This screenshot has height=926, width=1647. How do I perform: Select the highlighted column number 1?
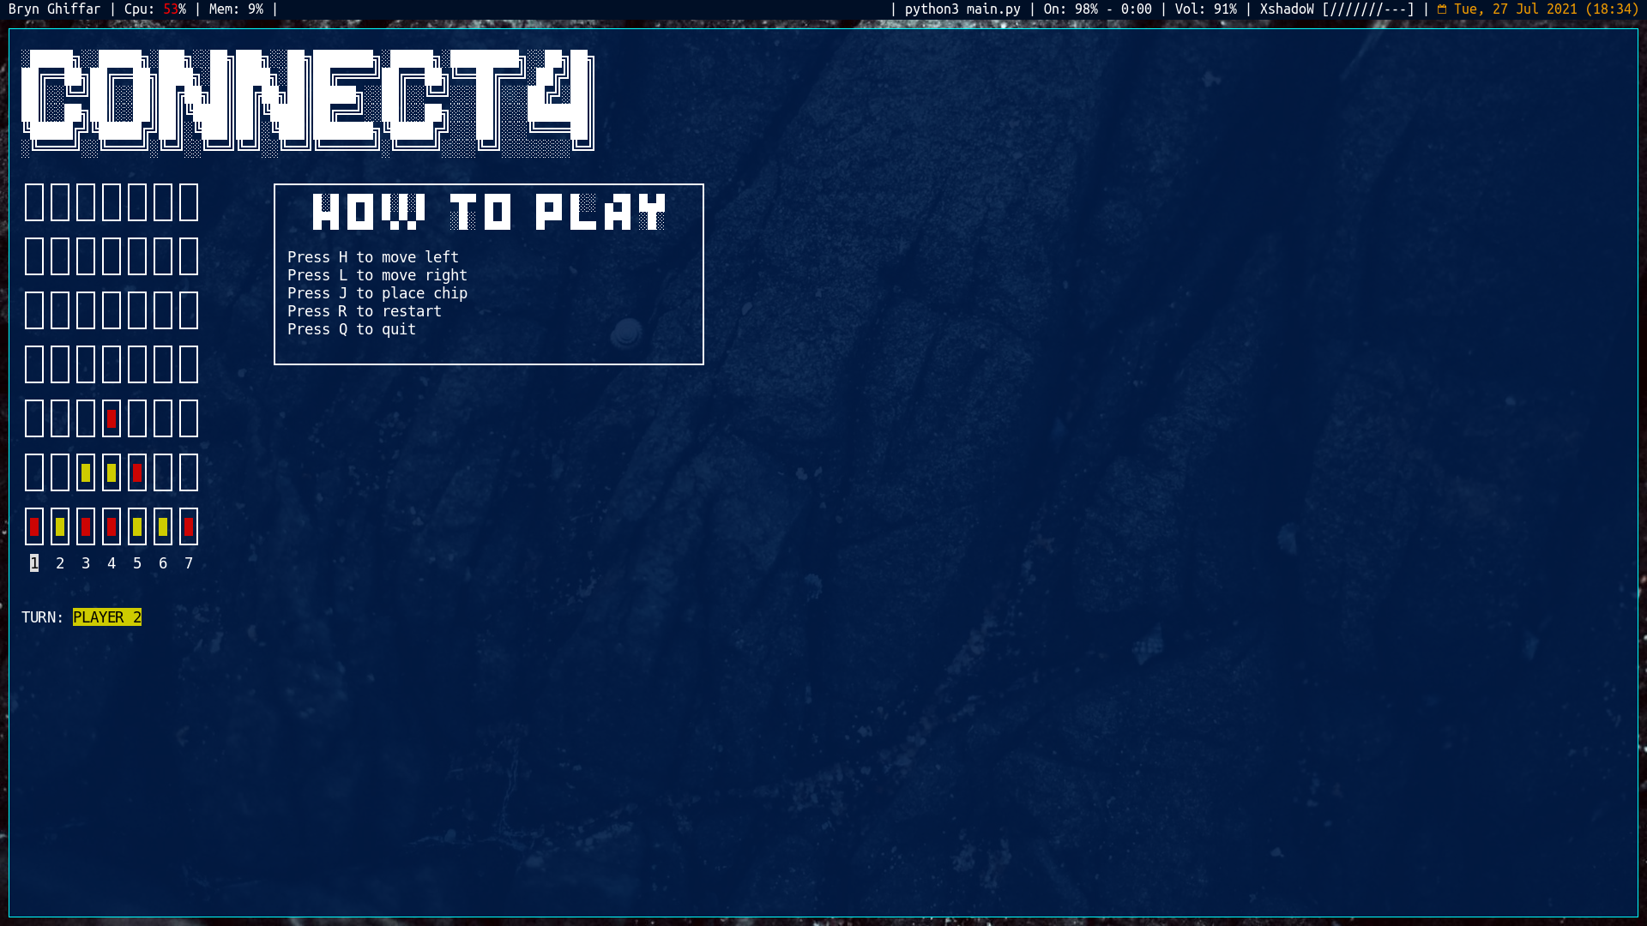(34, 563)
